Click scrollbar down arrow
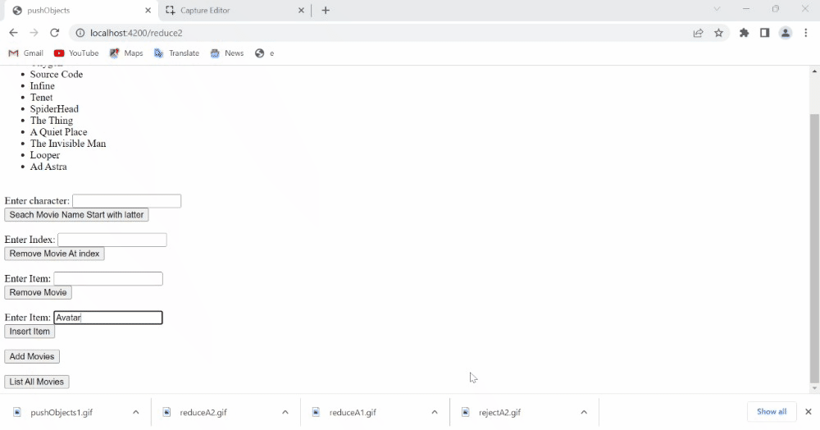Viewport: 820px width, 430px height. coord(814,389)
